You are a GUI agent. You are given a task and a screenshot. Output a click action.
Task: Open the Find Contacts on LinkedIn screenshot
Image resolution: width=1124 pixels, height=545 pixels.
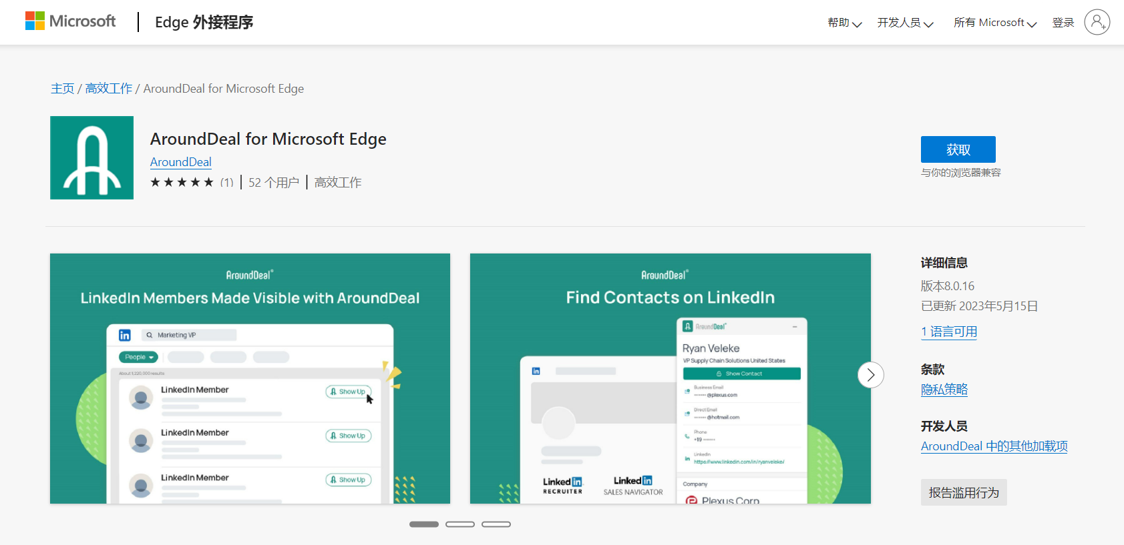point(671,378)
